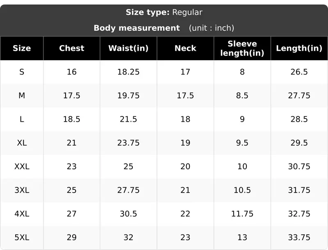This screenshot has width=328, height=250.
Task: Click the Size column header
Action: (x=22, y=48)
